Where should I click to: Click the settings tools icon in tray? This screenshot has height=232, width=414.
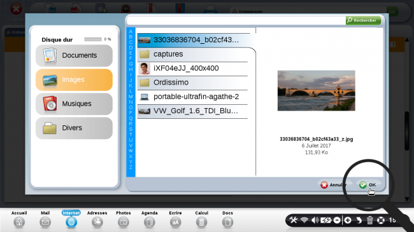pyautogui.click(x=294, y=220)
